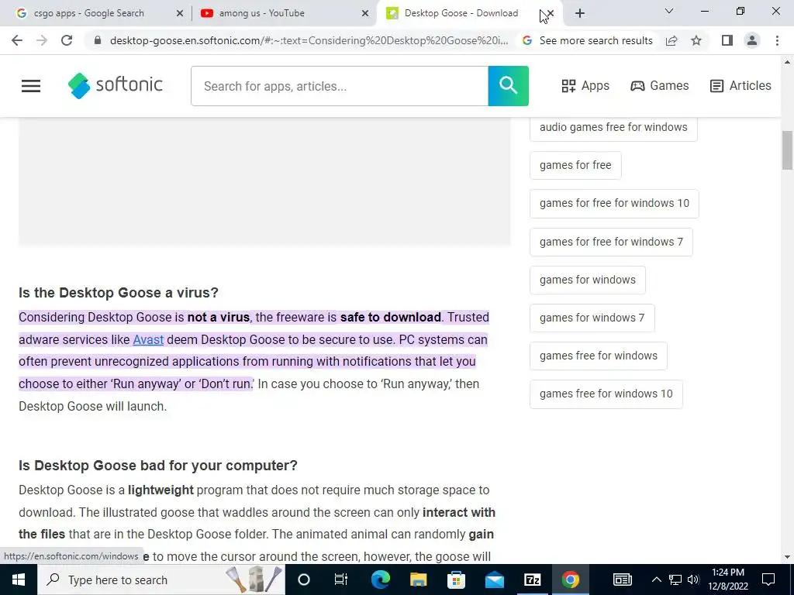Open the notification center
The width and height of the screenshot is (794, 595).
[x=768, y=580]
